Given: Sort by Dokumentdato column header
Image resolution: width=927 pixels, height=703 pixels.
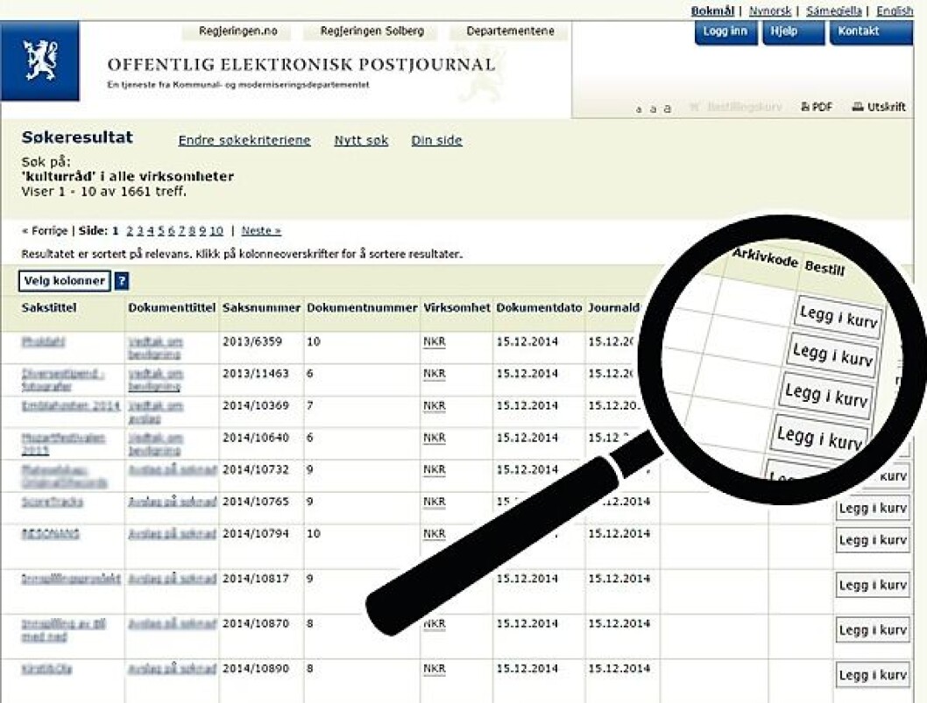Looking at the screenshot, I should (x=539, y=308).
